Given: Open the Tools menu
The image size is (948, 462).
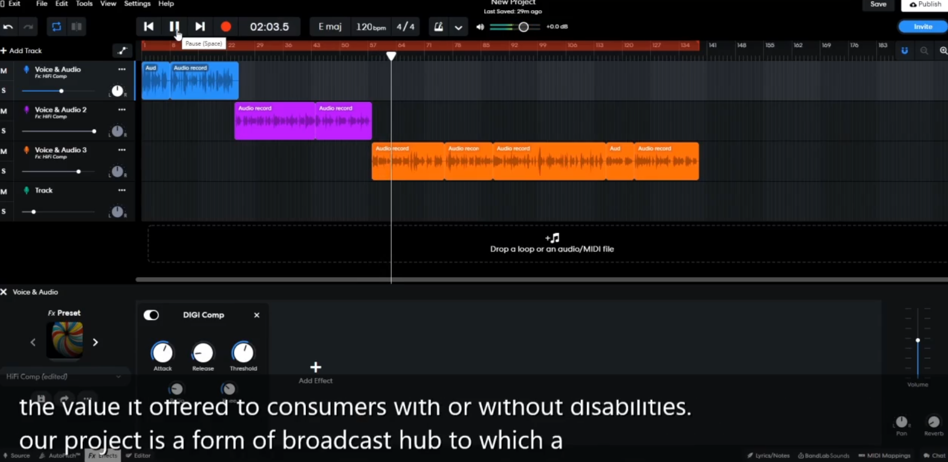Looking at the screenshot, I should (x=84, y=4).
